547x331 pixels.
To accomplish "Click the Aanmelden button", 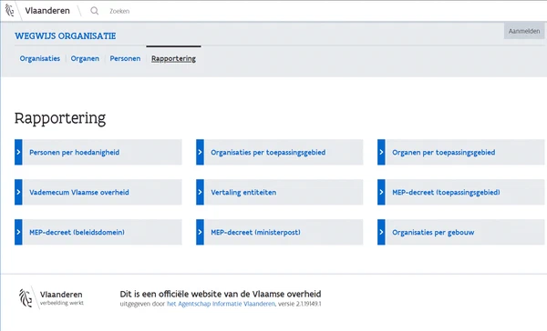I will [x=524, y=31].
